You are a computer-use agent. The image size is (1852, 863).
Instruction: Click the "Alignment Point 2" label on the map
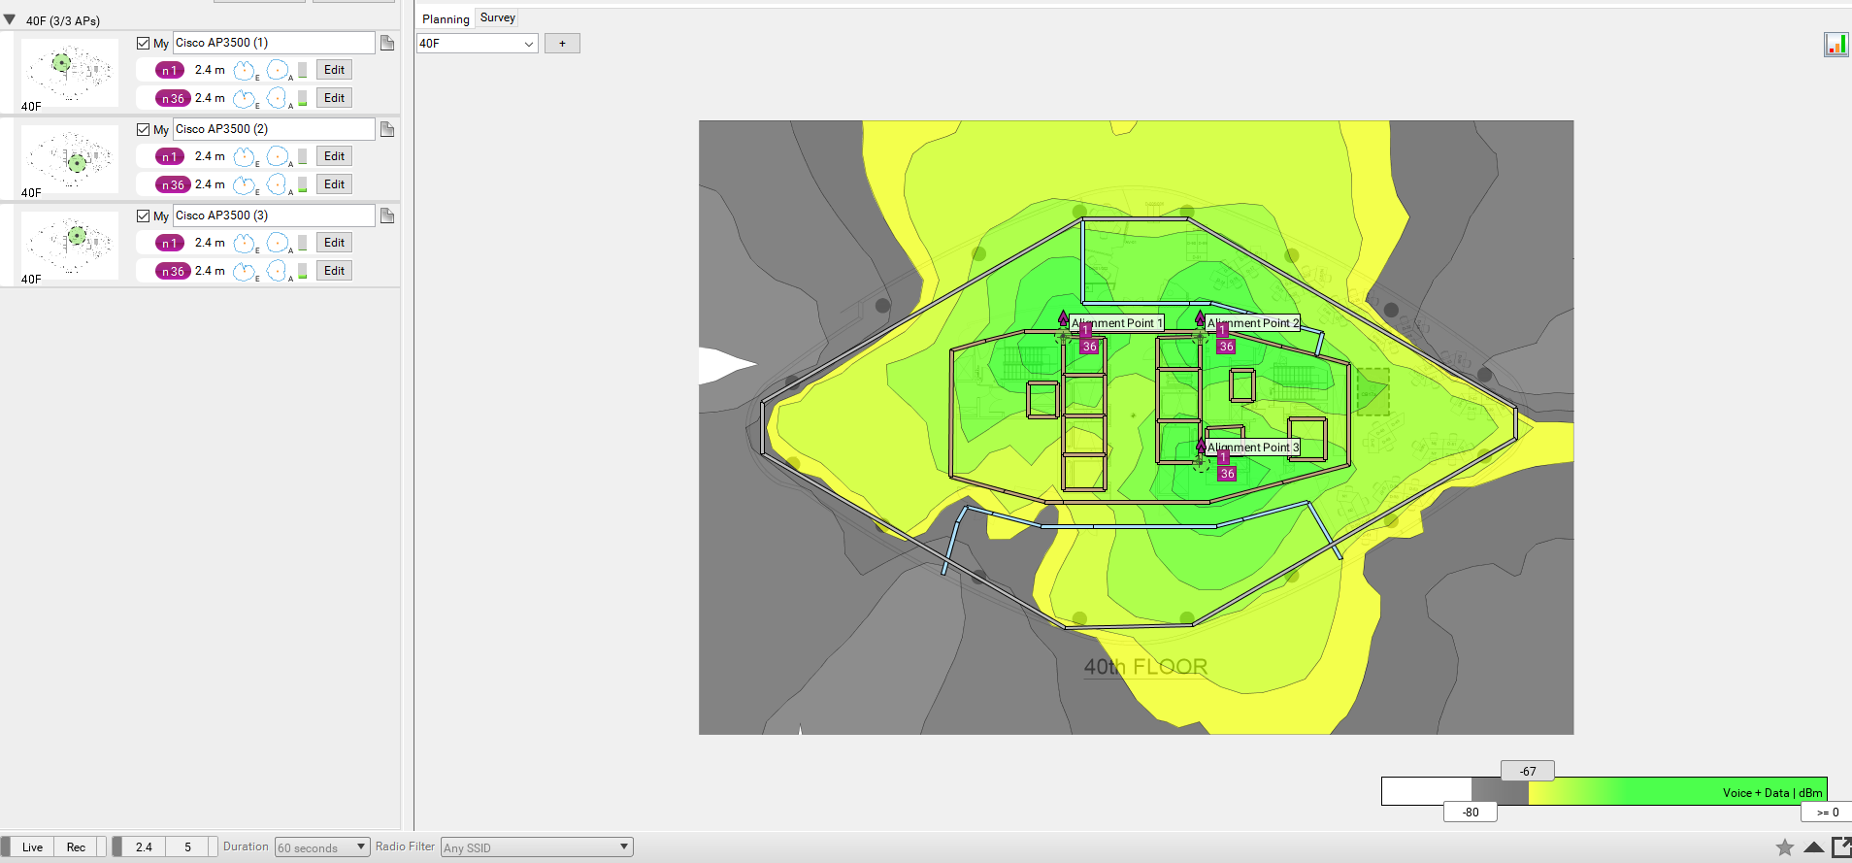(1253, 323)
